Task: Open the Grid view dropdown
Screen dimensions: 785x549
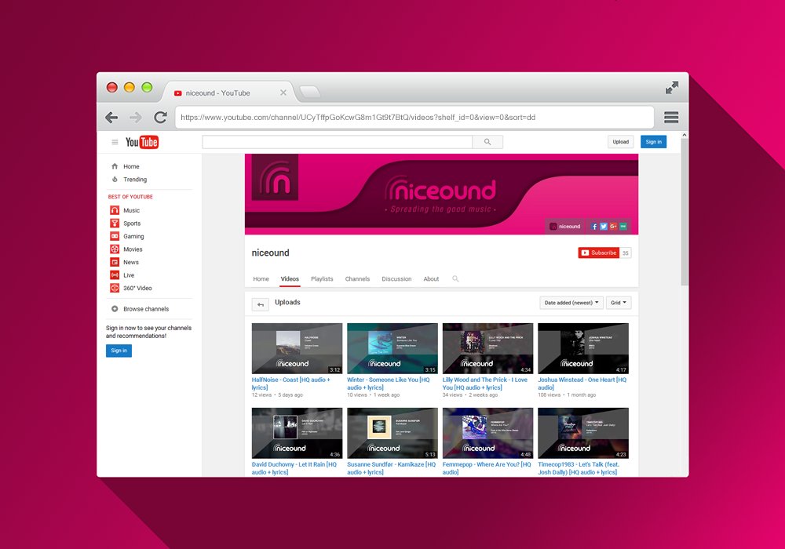Action: [618, 302]
